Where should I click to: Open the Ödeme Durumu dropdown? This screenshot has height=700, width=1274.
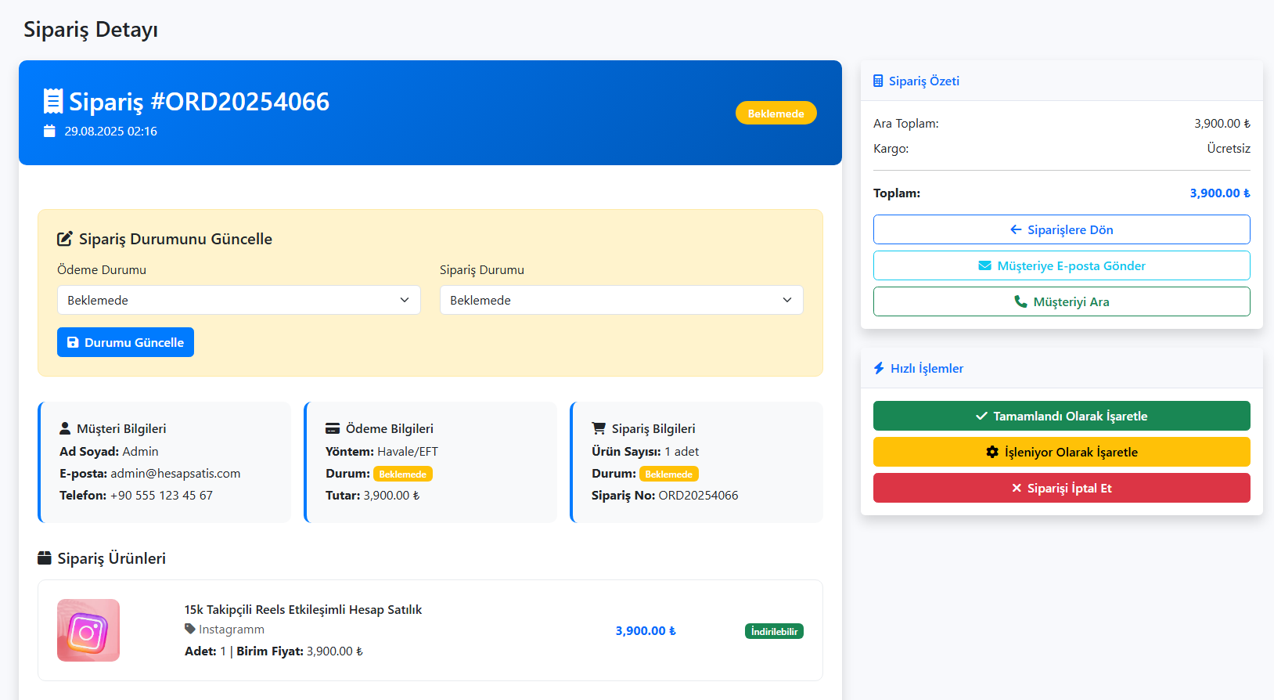pos(239,300)
